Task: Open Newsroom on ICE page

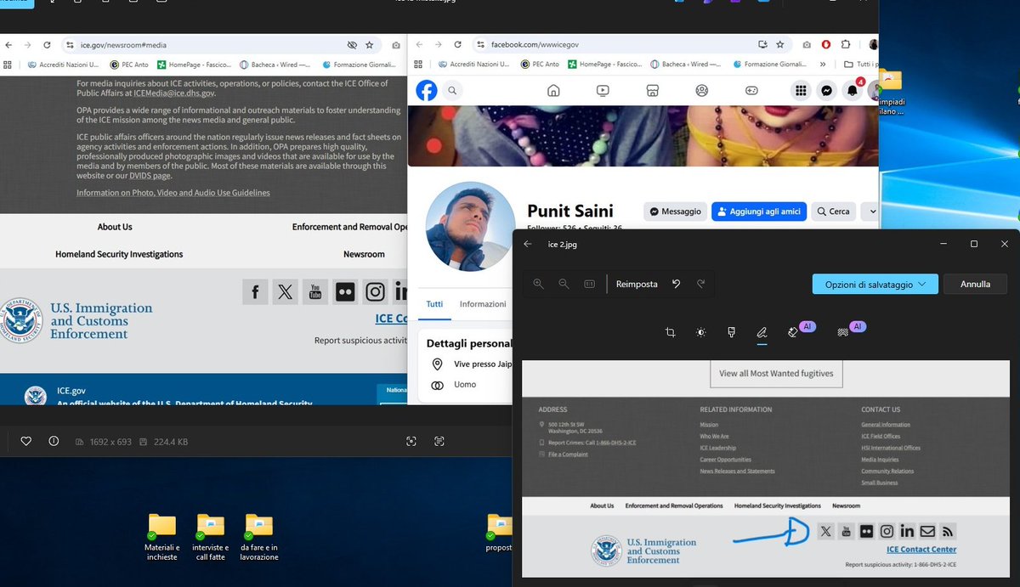Action: [x=364, y=254]
